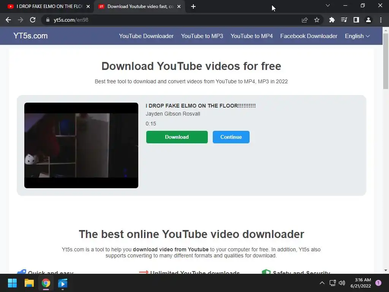The height and width of the screenshot is (292, 389).
Task: Click the blue Continue button
Action: coord(231,137)
